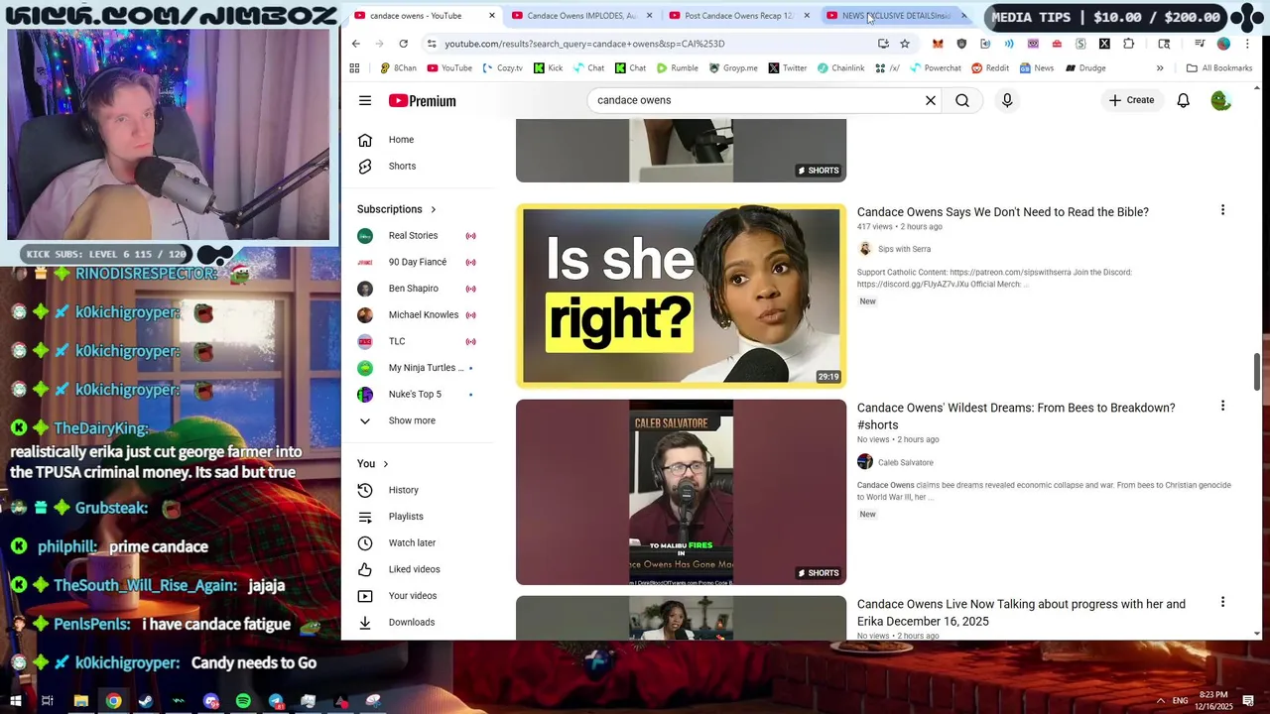This screenshot has width=1270, height=714.
Task: Open the account avatar menu
Action: click(1220, 100)
